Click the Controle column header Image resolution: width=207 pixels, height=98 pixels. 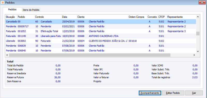click(48, 17)
